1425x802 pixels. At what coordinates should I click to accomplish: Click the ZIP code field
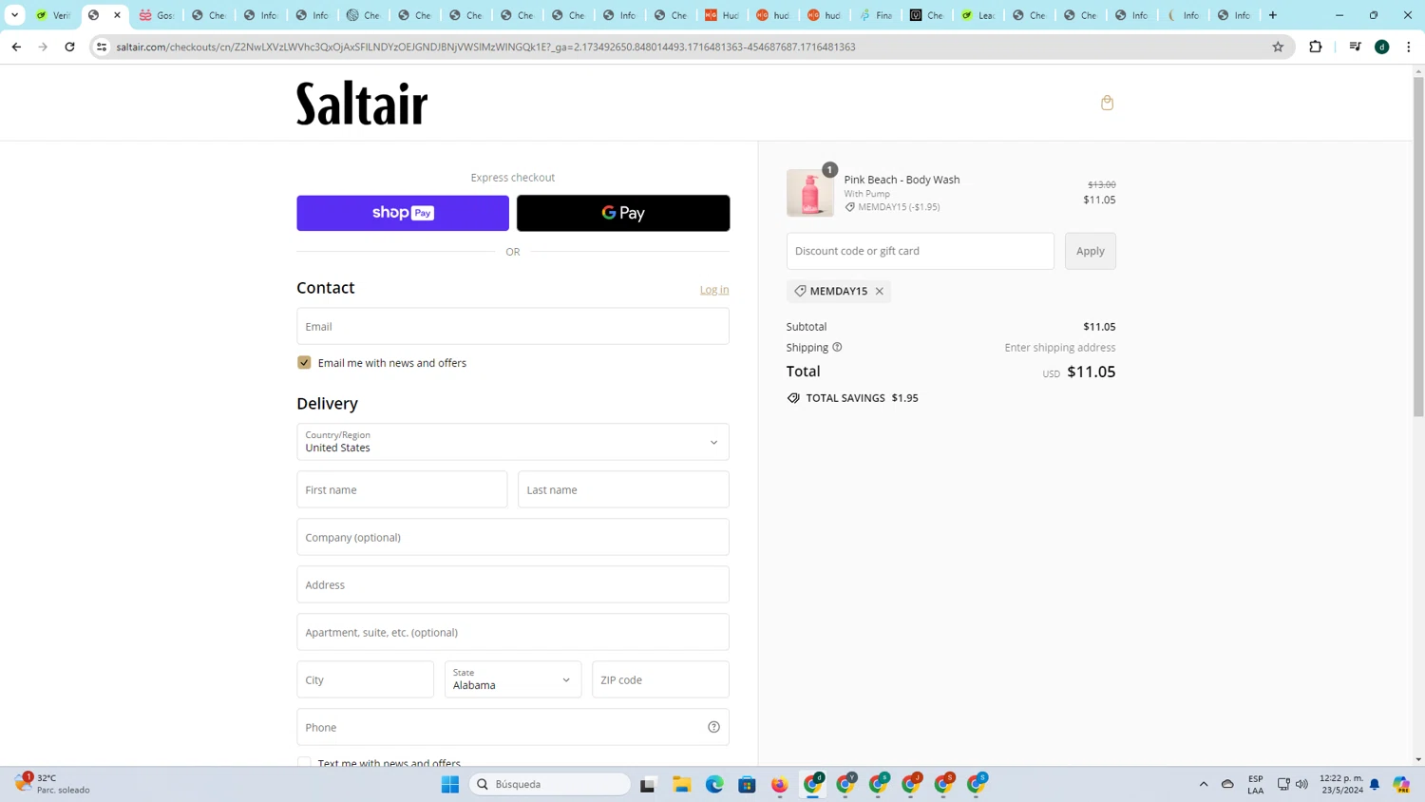tap(660, 679)
